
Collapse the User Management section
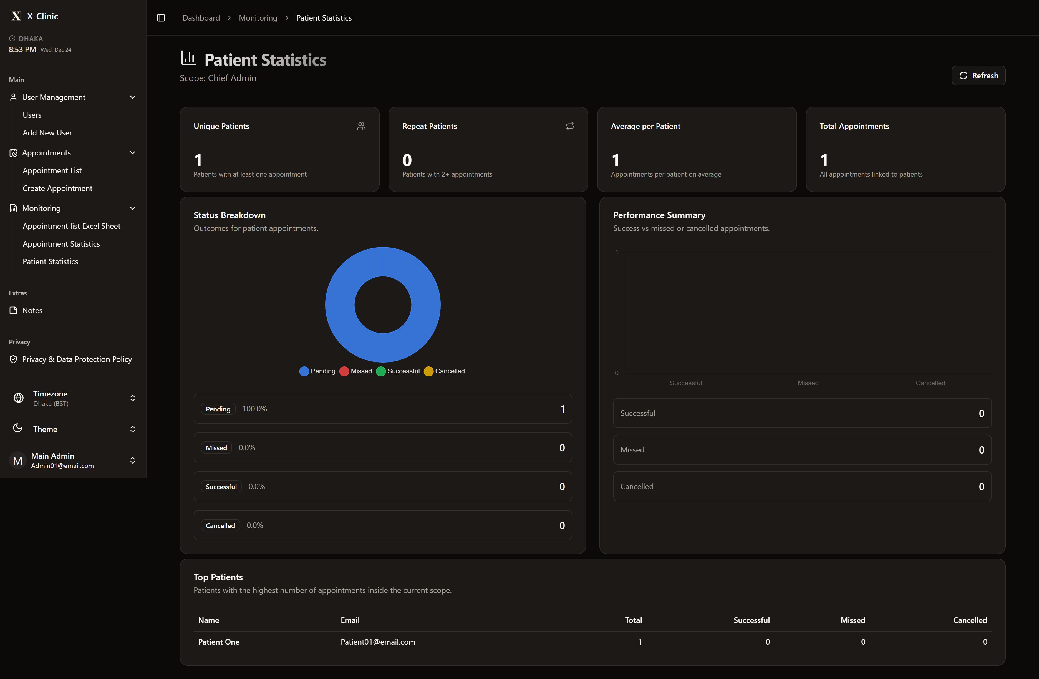132,97
